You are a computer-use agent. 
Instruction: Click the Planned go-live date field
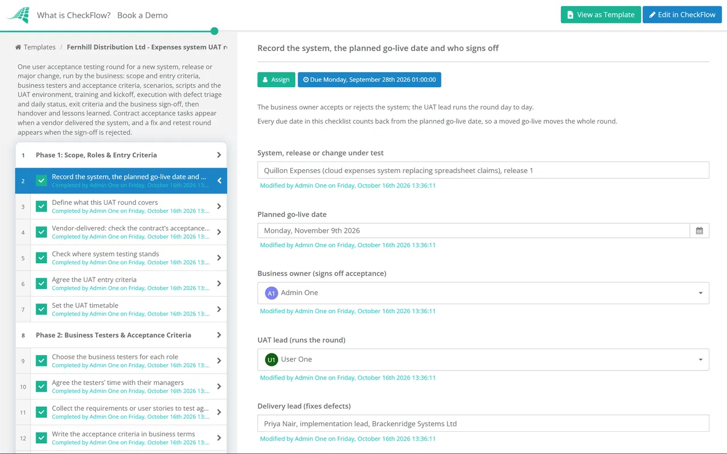[474, 230]
